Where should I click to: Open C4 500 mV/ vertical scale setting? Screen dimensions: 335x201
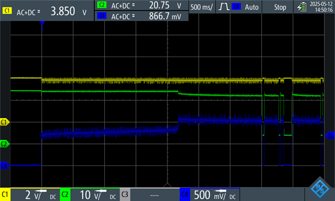(x=215, y=195)
